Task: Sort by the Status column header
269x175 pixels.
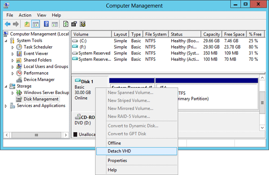Action: (x=185, y=34)
